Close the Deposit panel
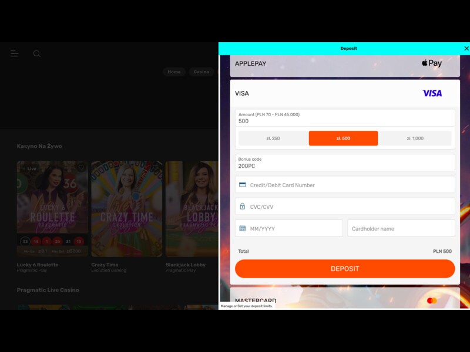Image resolution: width=470 pixels, height=352 pixels. pyautogui.click(x=466, y=49)
